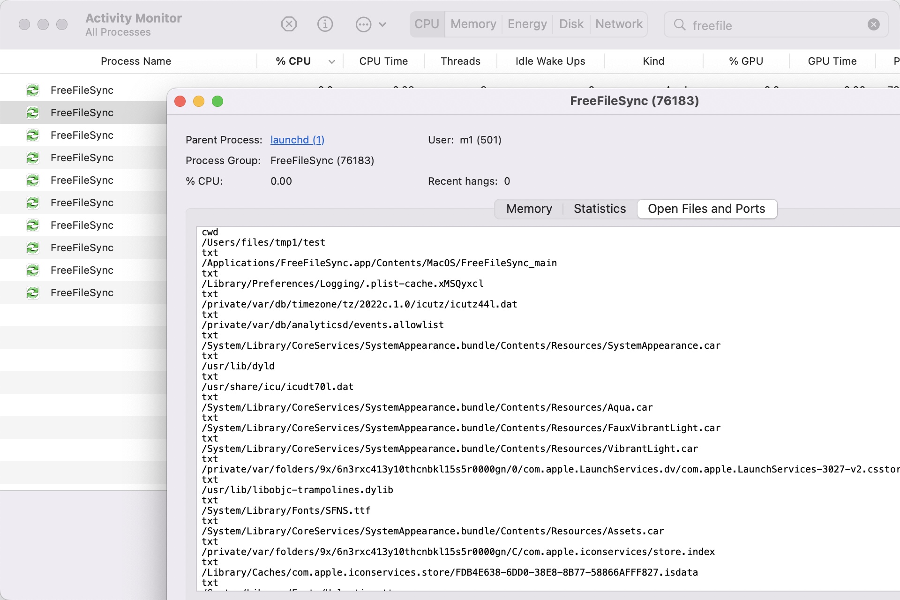Click the Process Group 'FreeFileSync (76183)' value
900x600 pixels.
(322, 160)
